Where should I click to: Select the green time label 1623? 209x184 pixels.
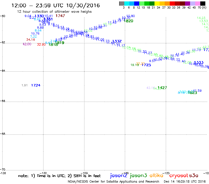(192, 93)
